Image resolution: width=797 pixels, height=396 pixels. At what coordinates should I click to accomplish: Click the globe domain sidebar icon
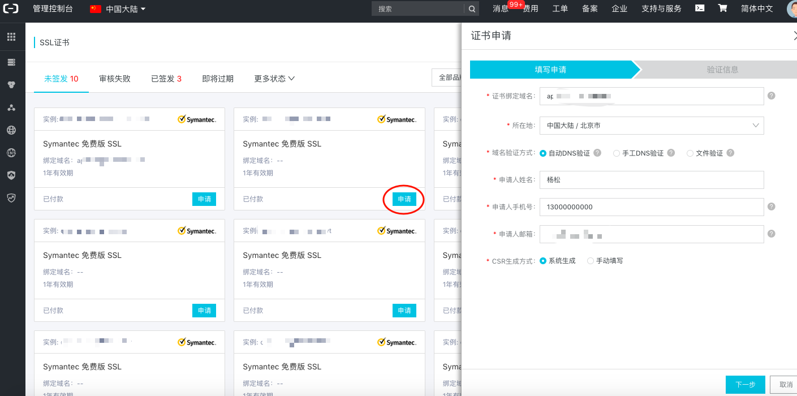click(x=11, y=130)
